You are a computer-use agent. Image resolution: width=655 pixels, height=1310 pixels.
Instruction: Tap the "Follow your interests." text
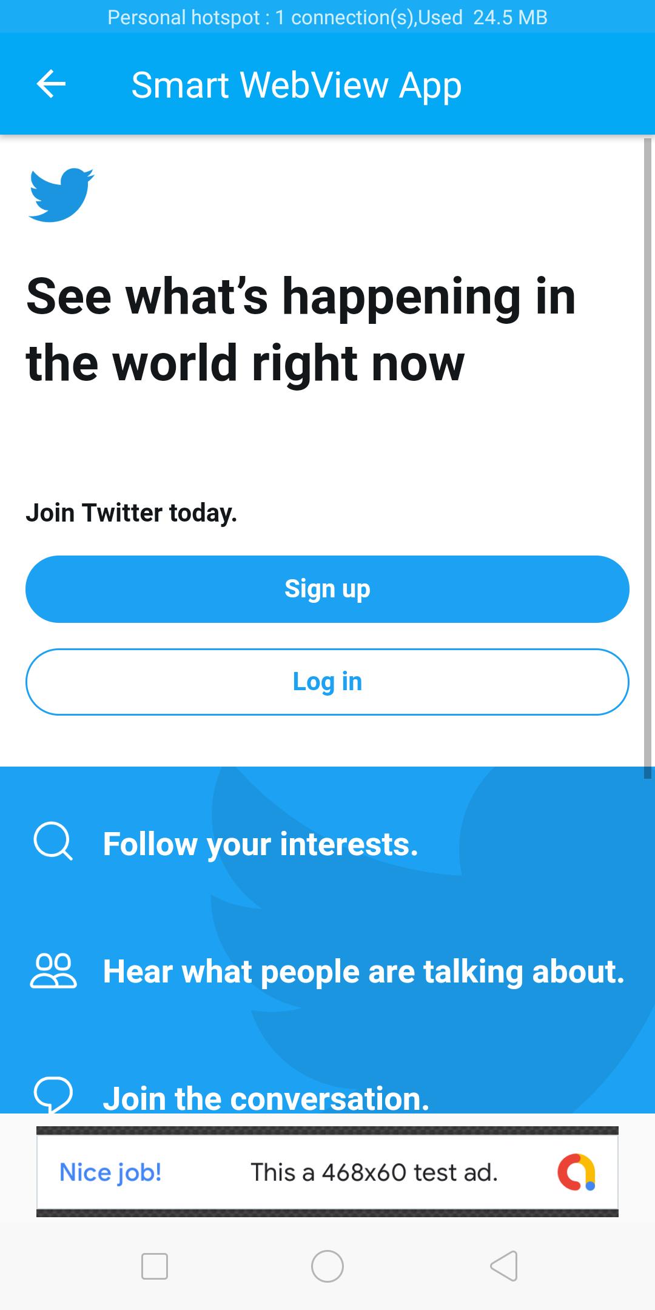coord(261,844)
